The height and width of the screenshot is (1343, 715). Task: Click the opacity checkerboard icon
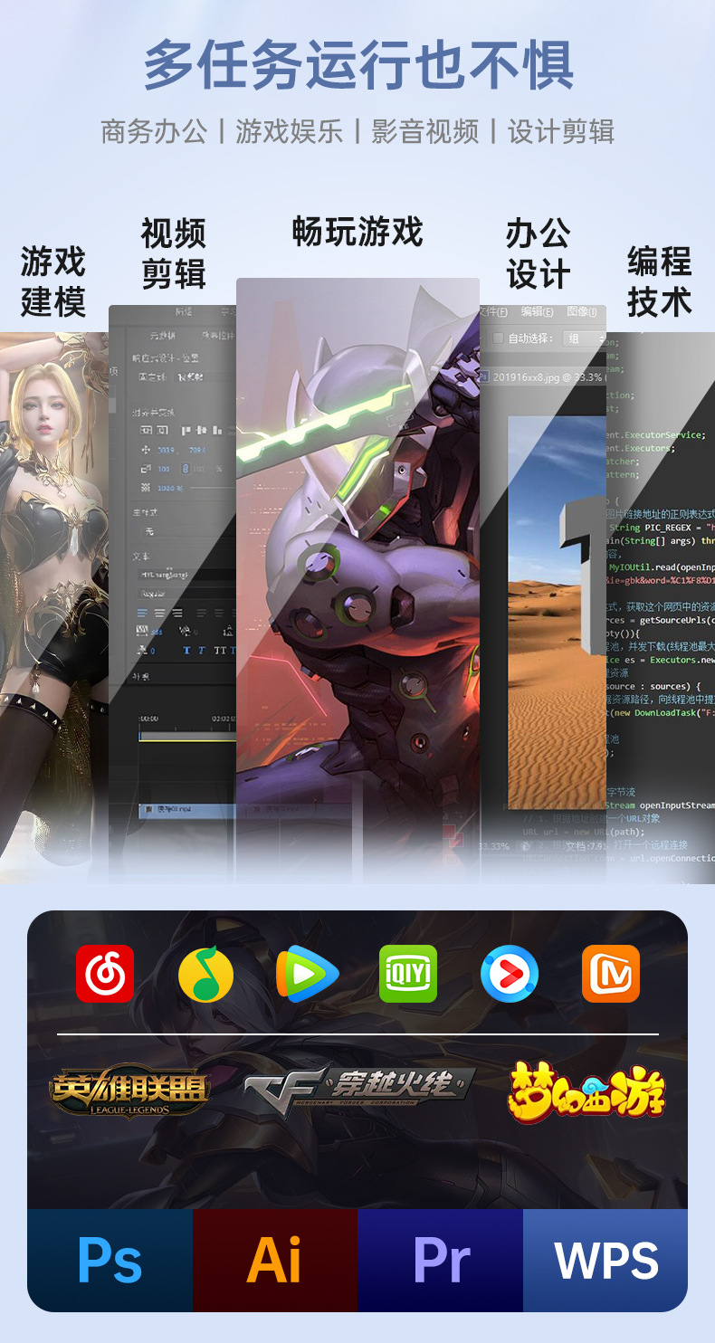tap(145, 488)
